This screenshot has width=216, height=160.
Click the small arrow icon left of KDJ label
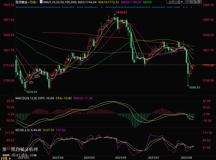click(x=1, y=130)
